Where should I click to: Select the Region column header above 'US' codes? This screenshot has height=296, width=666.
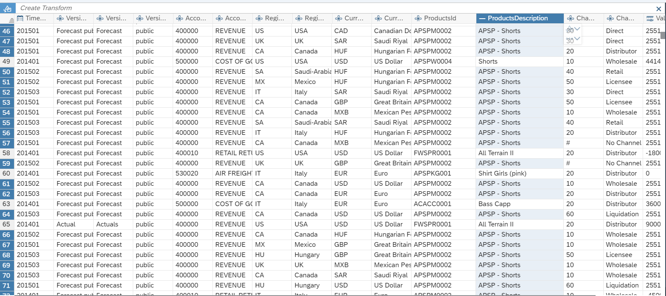point(272,18)
